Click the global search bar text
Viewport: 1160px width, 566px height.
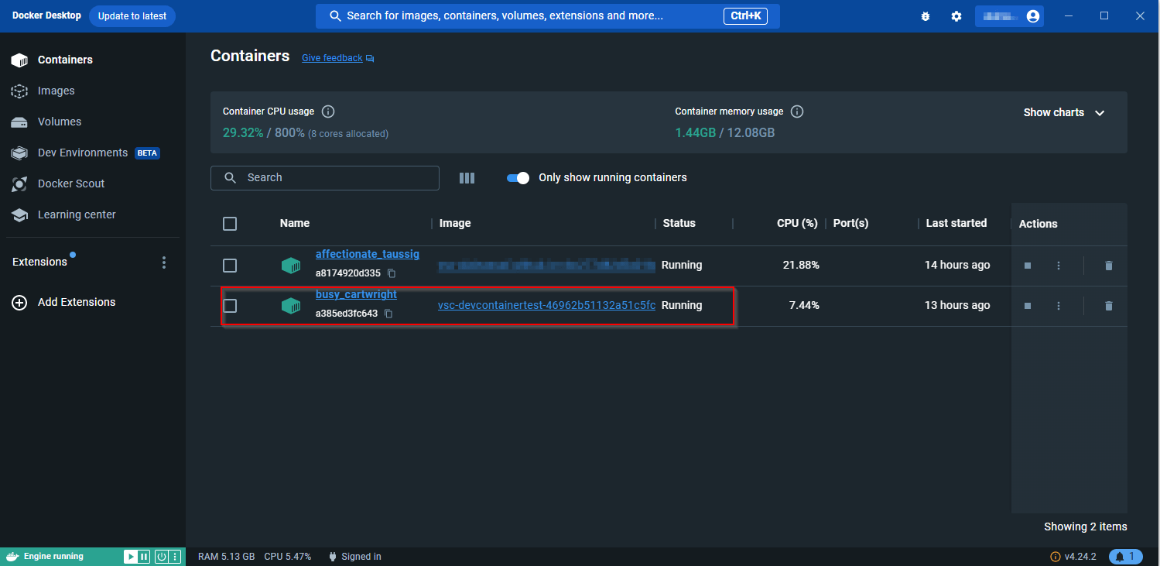(x=505, y=16)
